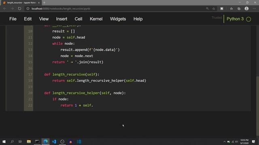Click in code line 'result = []'
This screenshot has width=259, height=145.
pyautogui.click(x=64, y=31)
